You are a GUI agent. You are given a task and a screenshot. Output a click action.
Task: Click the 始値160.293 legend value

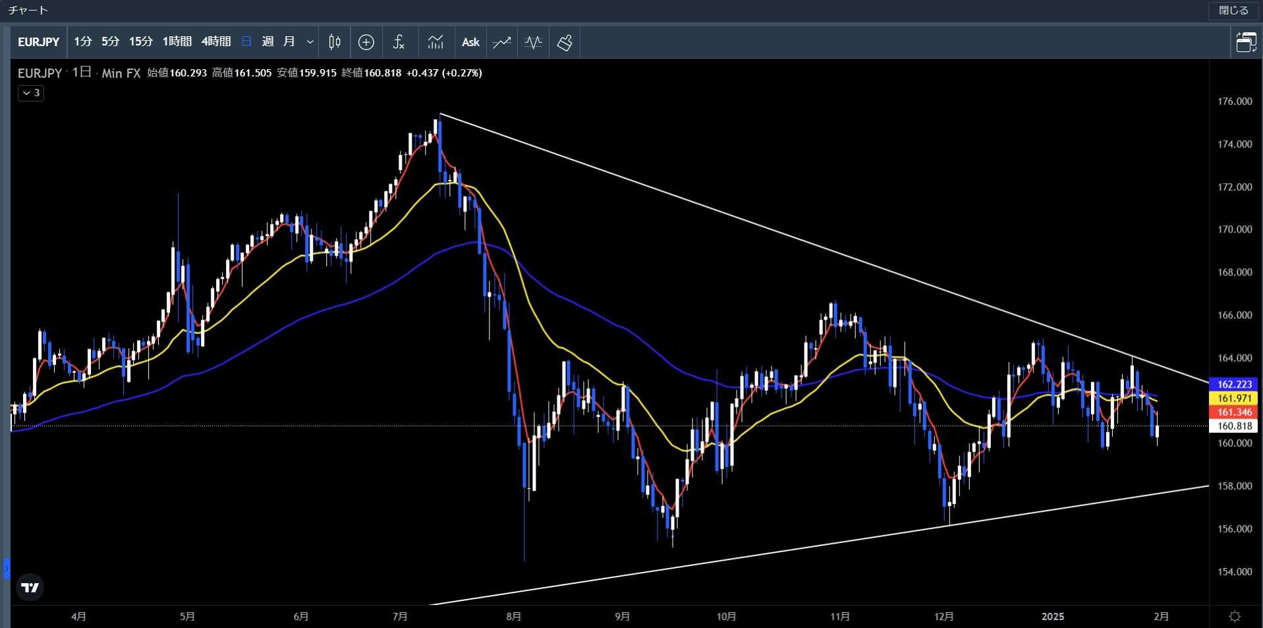(177, 73)
